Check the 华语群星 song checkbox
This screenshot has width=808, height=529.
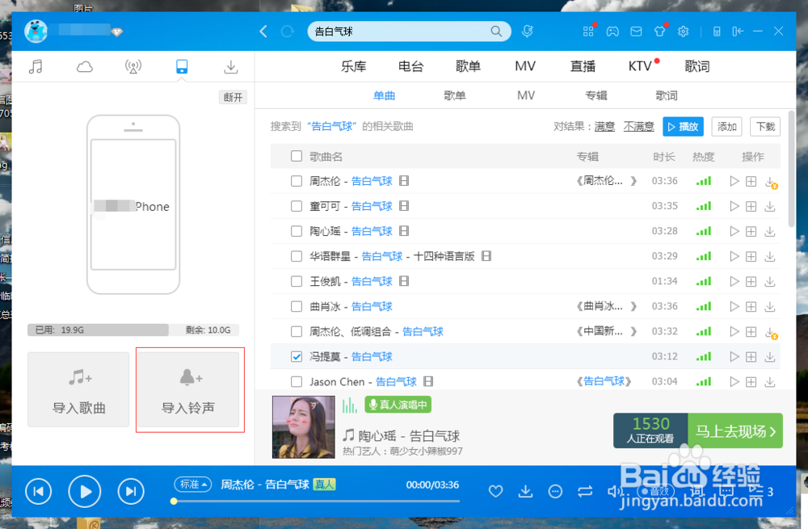click(297, 256)
